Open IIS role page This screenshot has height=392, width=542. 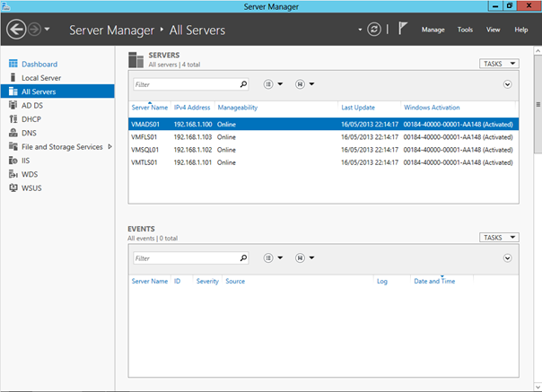point(26,161)
